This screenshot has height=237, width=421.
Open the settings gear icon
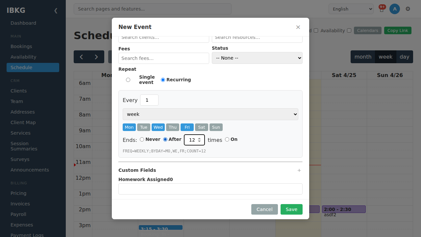pos(408,9)
